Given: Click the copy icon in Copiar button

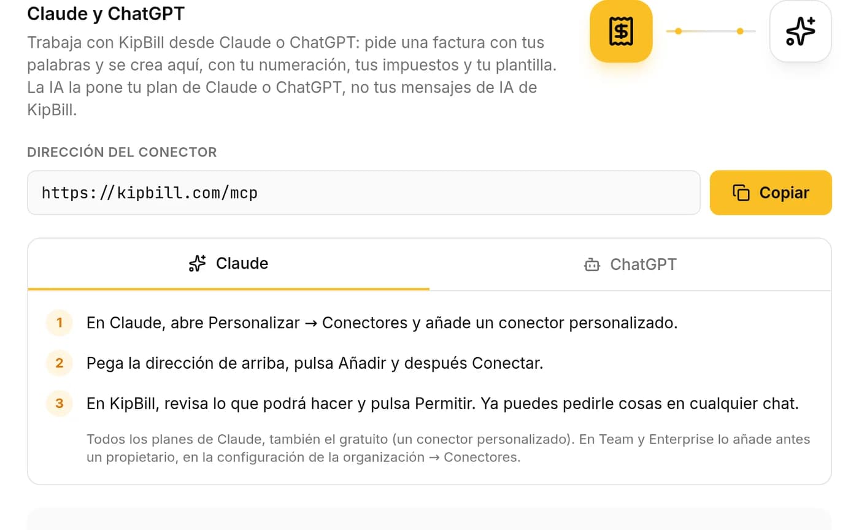Looking at the screenshot, I should click(x=741, y=193).
